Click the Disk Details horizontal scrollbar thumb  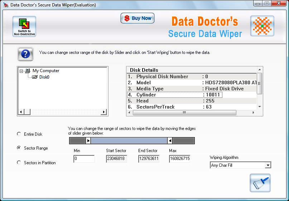click(184, 112)
